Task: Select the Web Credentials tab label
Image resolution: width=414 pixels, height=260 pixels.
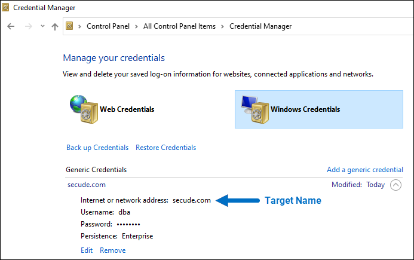Action: tap(127, 109)
